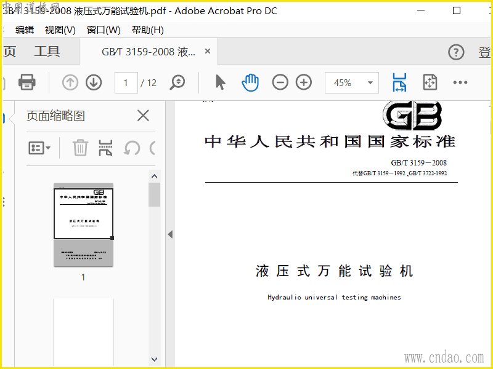This screenshot has height=369, width=493.
Task: Open the 视图(V) menu
Action: click(x=60, y=30)
